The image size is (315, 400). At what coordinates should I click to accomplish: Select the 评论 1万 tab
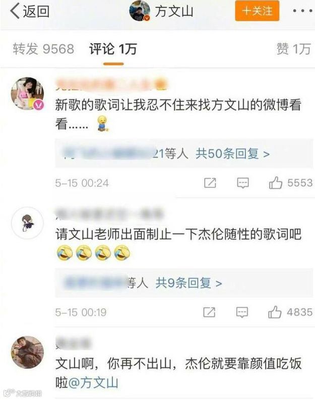113,49
